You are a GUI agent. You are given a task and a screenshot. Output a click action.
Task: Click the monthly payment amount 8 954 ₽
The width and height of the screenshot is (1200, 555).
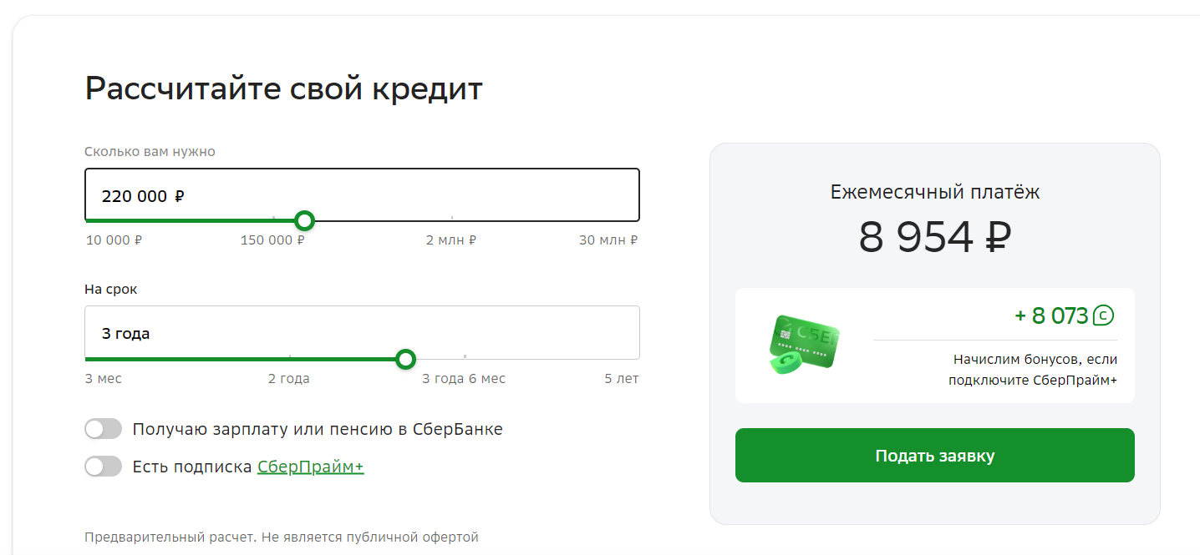[x=934, y=238]
